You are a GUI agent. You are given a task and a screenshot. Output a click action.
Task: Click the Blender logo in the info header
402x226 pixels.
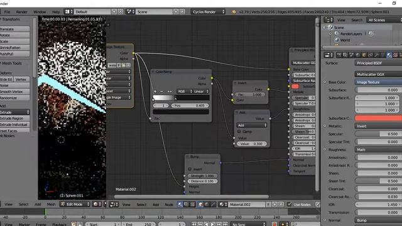234,12
